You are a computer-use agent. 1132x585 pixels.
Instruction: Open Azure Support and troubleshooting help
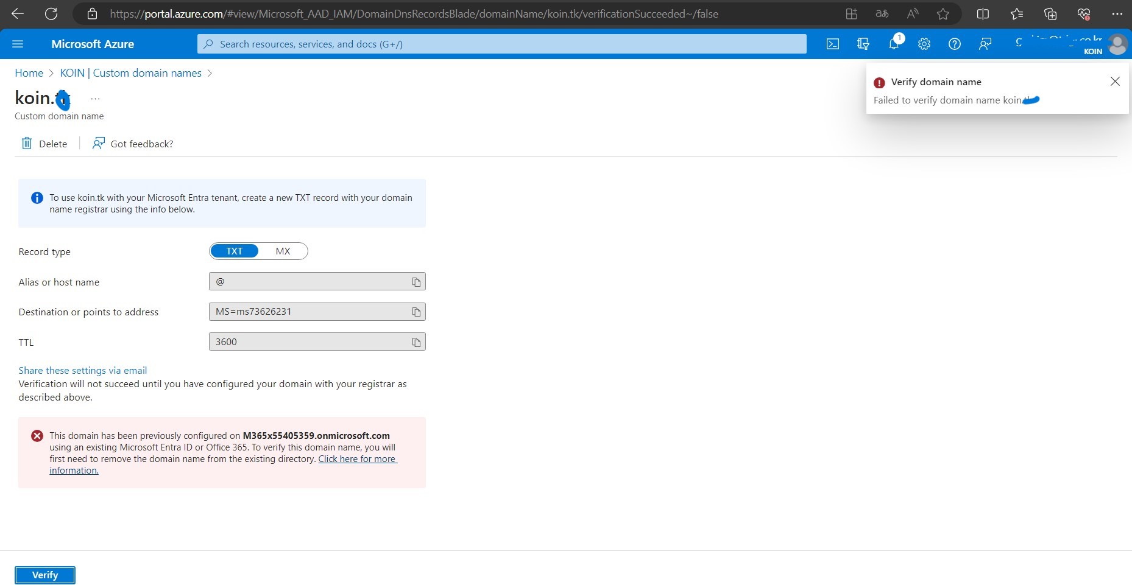click(x=955, y=44)
